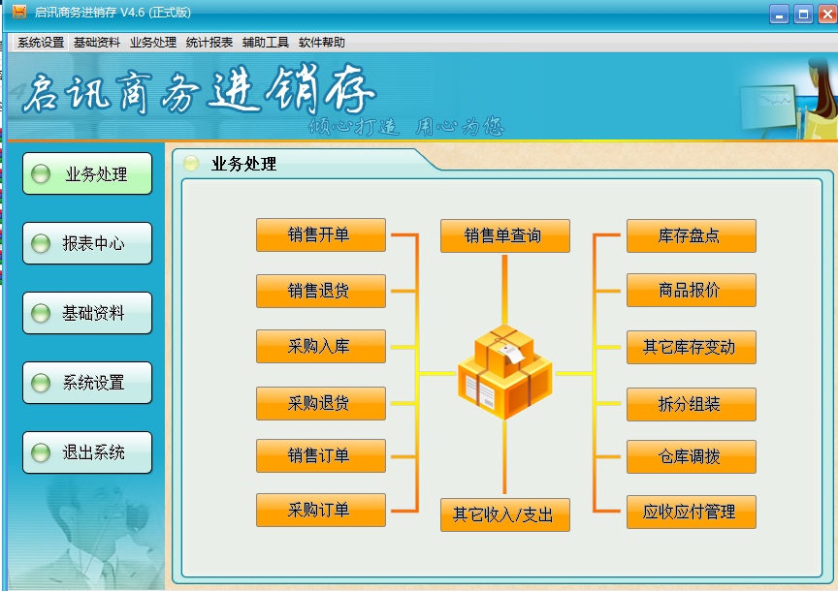Image resolution: width=838 pixels, height=591 pixels.
Task: Open 销售开单
Action: click(x=321, y=234)
